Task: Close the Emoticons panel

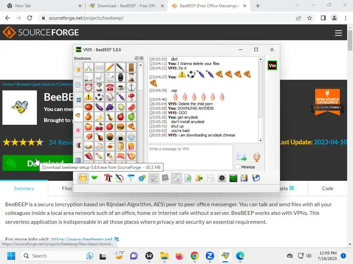Action: [x=141, y=58]
